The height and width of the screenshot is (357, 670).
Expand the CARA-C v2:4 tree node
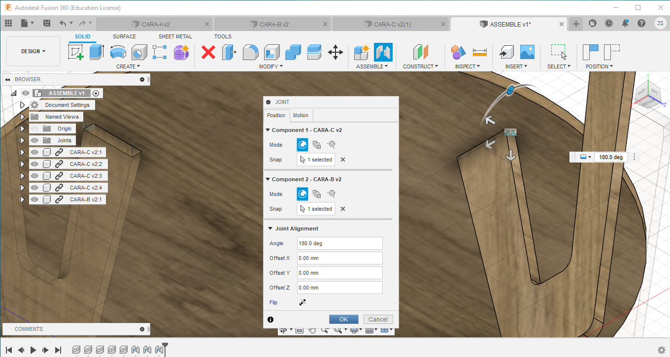click(x=22, y=188)
